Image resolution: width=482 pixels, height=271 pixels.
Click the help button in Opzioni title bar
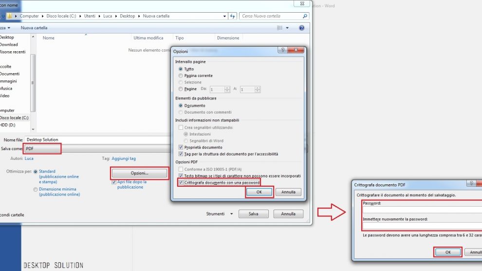[282, 50]
